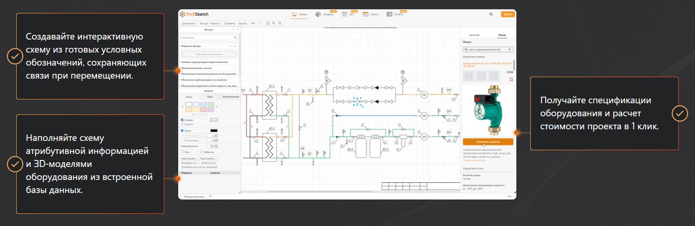Click the orange Войти login button

508,14
